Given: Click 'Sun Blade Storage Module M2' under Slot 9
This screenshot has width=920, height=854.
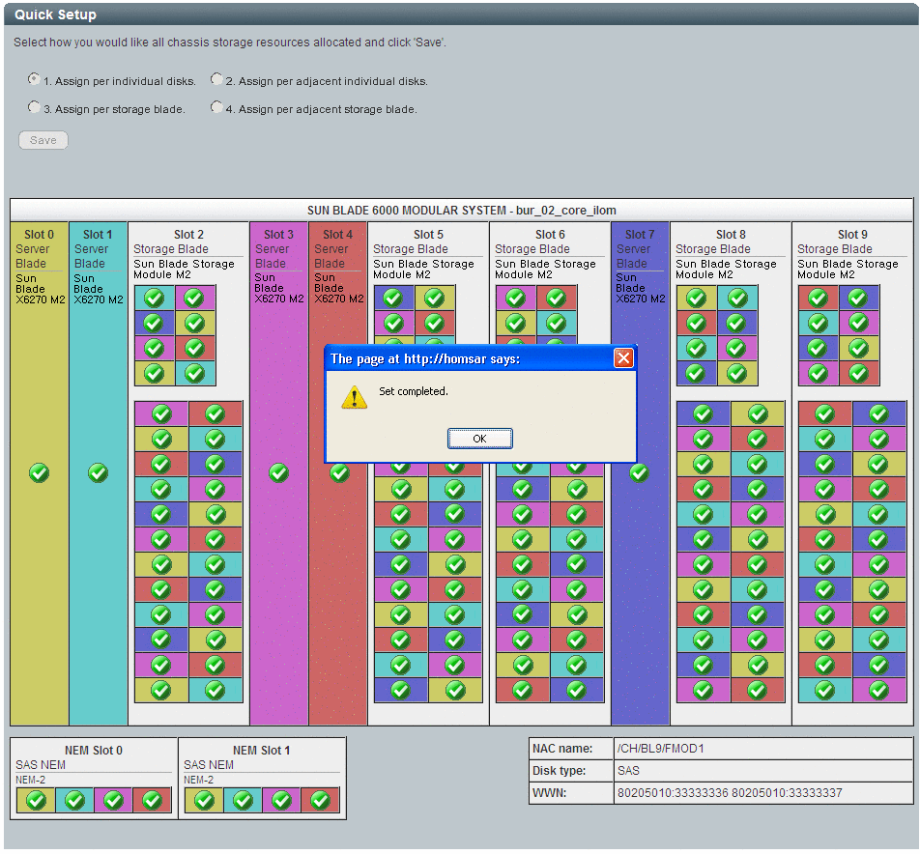Looking at the screenshot, I should (848, 270).
